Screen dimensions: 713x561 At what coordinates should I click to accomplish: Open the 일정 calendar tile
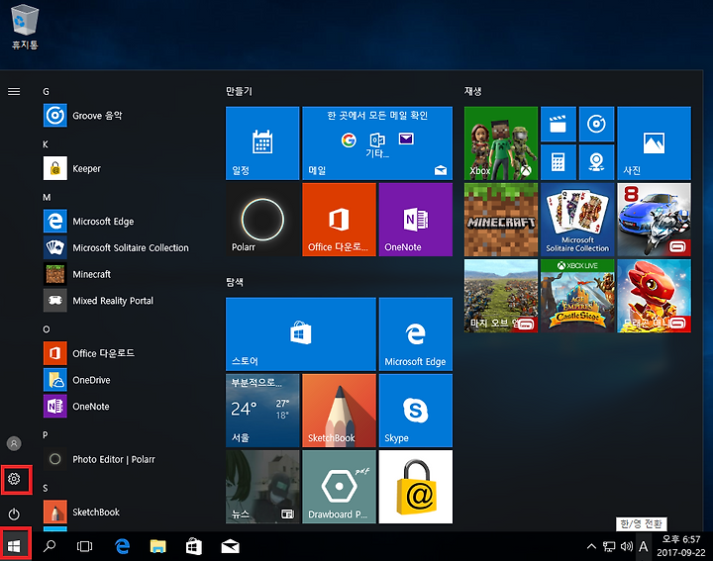(x=262, y=143)
